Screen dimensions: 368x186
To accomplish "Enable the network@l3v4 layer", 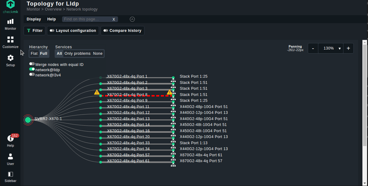I will [32, 74].
